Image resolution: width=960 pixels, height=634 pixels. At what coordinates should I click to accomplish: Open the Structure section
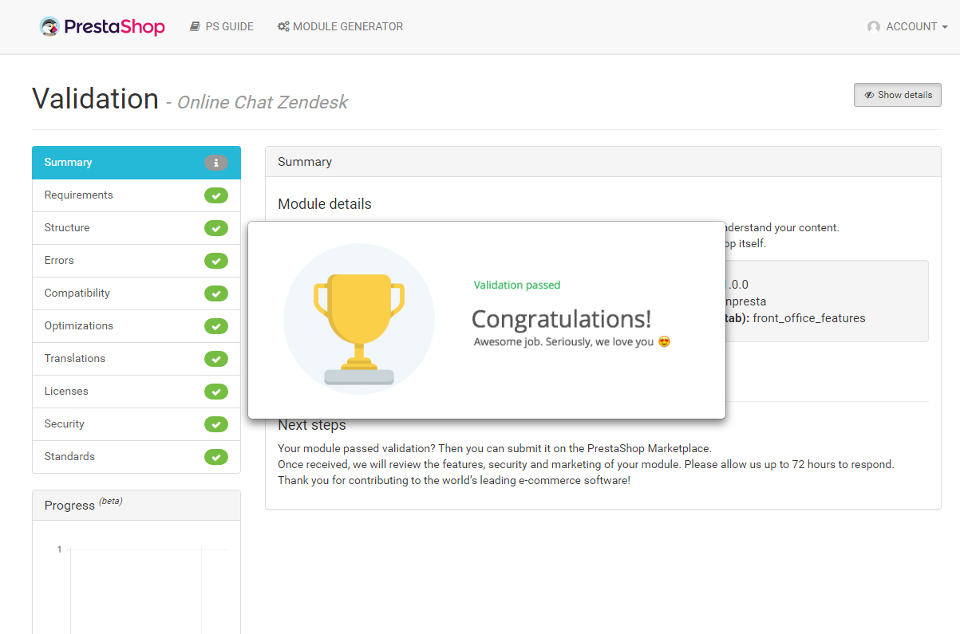[x=136, y=228]
